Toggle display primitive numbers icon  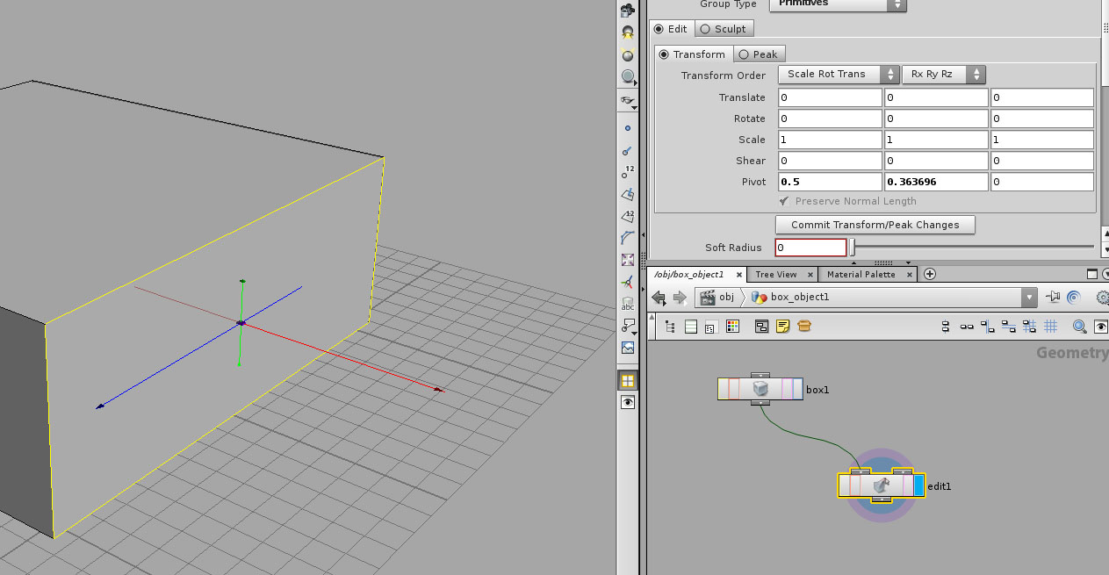point(627,216)
